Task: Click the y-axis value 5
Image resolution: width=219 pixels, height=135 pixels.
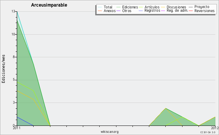Action: point(14,80)
